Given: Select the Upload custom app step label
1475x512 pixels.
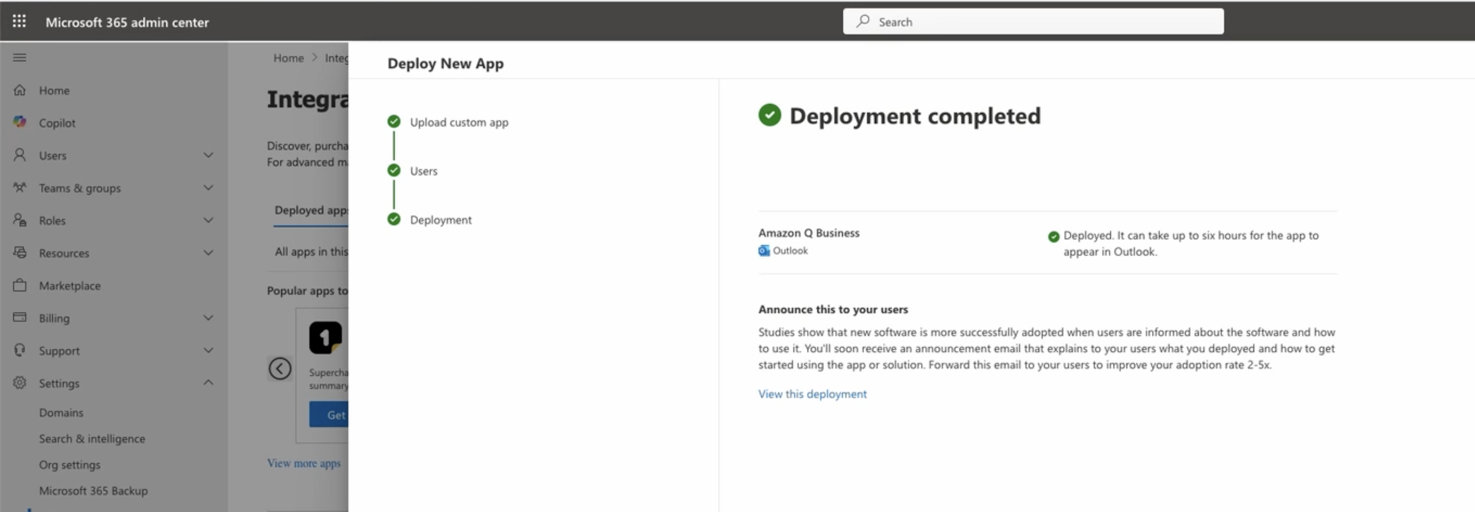Looking at the screenshot, I should point(459,122).
